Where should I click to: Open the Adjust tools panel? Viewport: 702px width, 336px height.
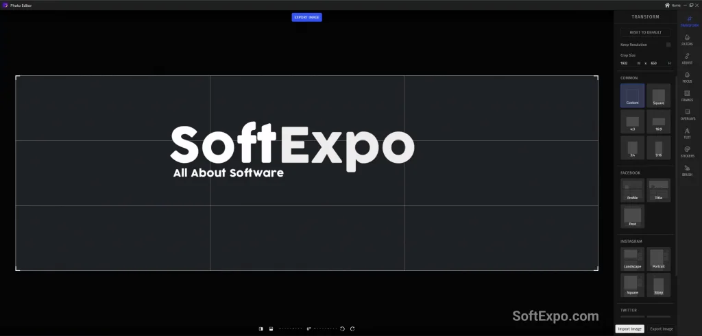[x=687, y=58]
